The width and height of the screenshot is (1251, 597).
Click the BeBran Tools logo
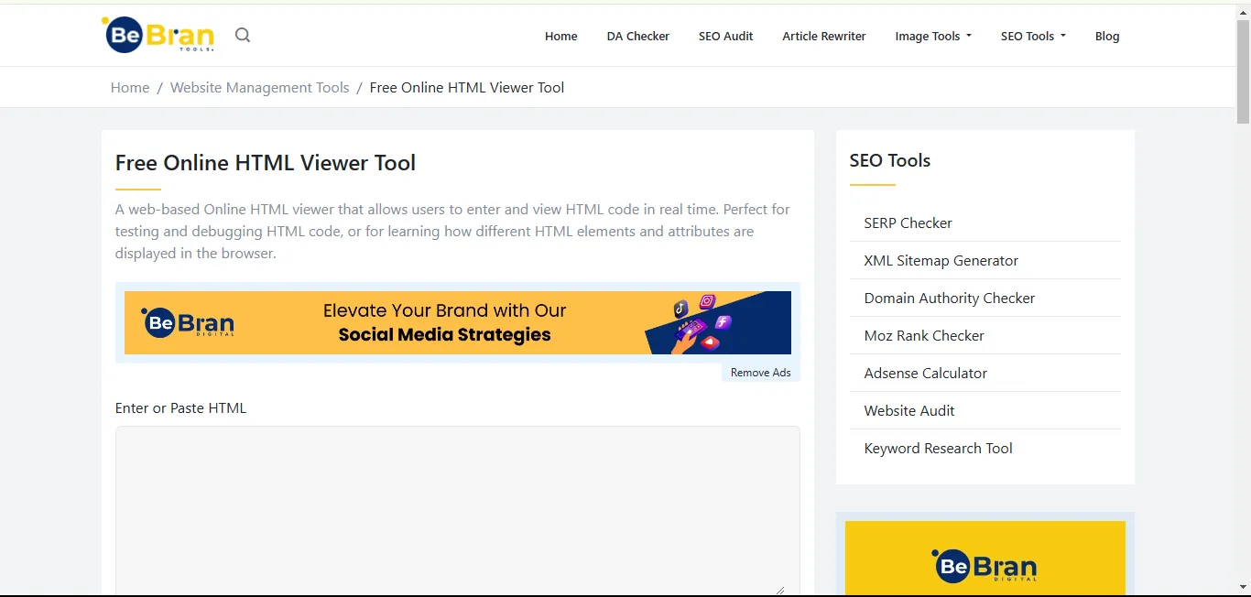point(158,35)
